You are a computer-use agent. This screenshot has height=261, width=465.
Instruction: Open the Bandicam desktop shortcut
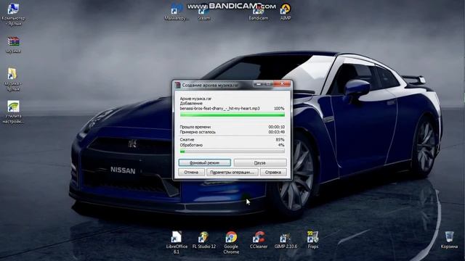pyautogui.click(x=259, y=12)
